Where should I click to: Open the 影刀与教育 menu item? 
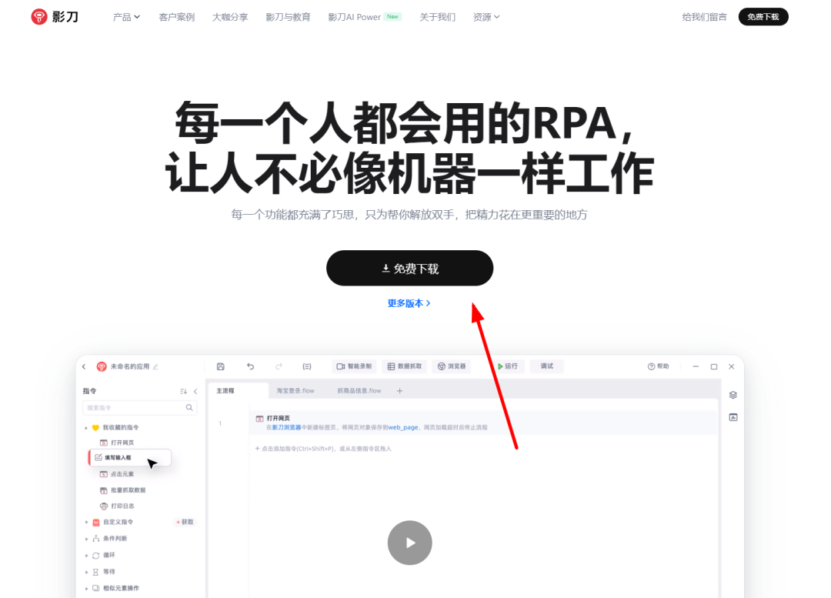pyautogui.click(x=288, y=17)
